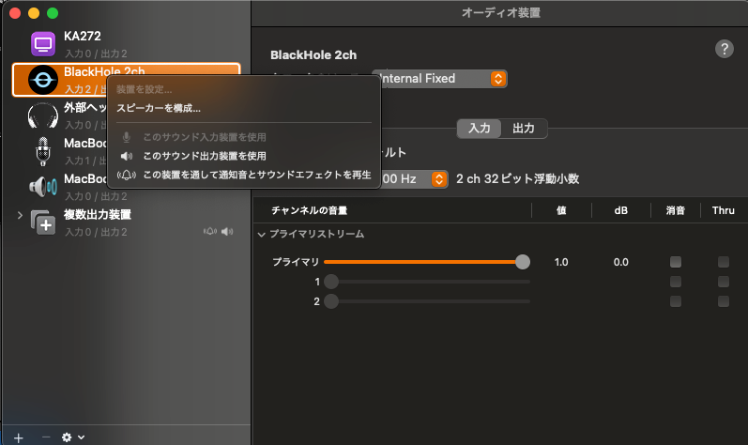The width and height of the screenshot is (748, 445).
Task: Toggle Thru checkbox for channel 1
Action: pyautogui.click(x=724, y=282)
